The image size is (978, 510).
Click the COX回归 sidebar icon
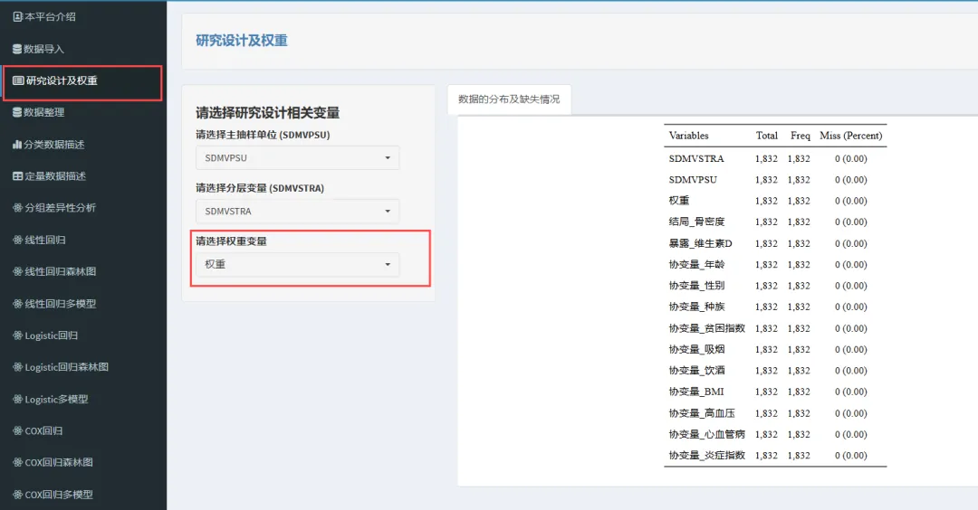pos(17,431)
